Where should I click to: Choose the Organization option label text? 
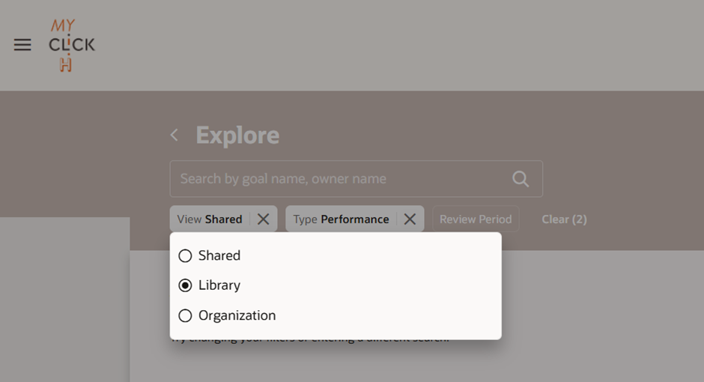pyautogui.click(x=237, y=315)
